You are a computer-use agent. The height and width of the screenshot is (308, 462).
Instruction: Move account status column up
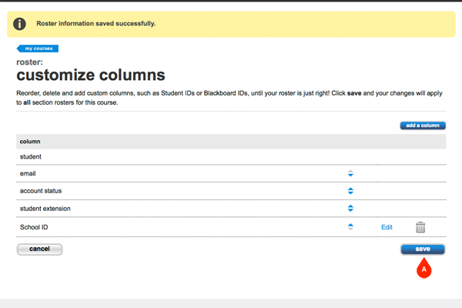coord(350,188)
